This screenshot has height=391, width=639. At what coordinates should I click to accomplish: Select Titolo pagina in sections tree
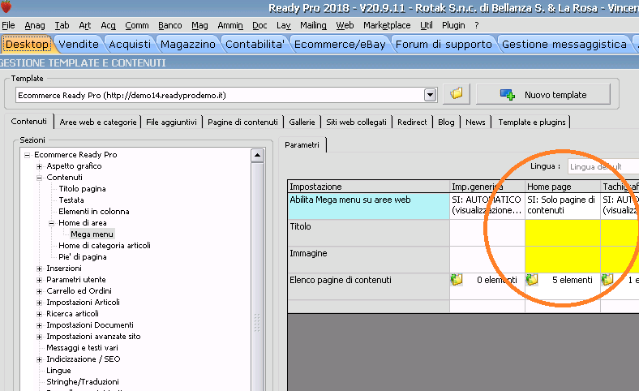83,189
